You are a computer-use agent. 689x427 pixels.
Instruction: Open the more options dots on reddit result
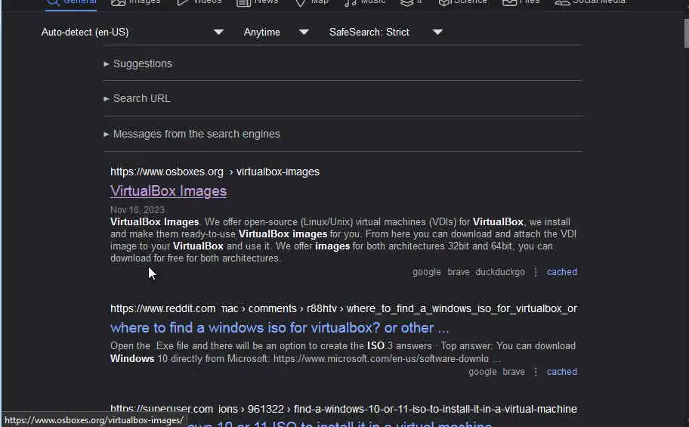tap(535, 372)
